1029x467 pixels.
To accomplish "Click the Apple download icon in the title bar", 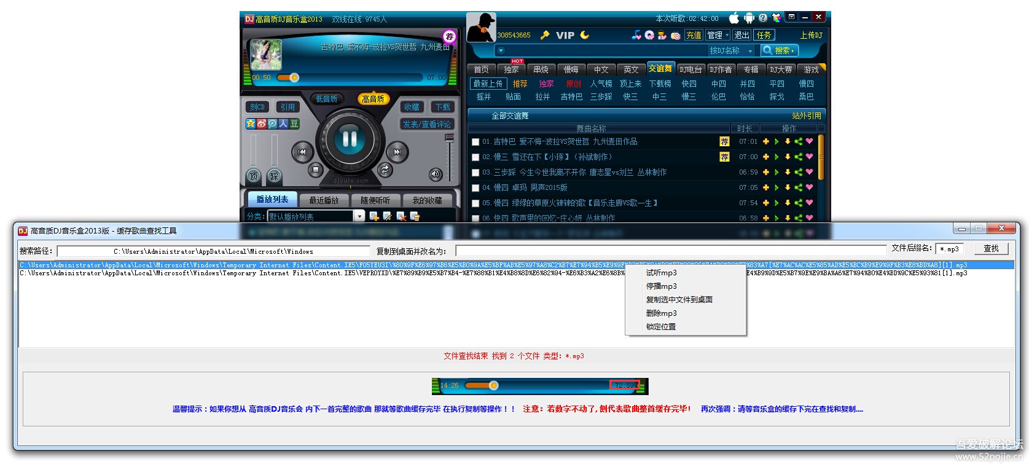I will (734, 18).
